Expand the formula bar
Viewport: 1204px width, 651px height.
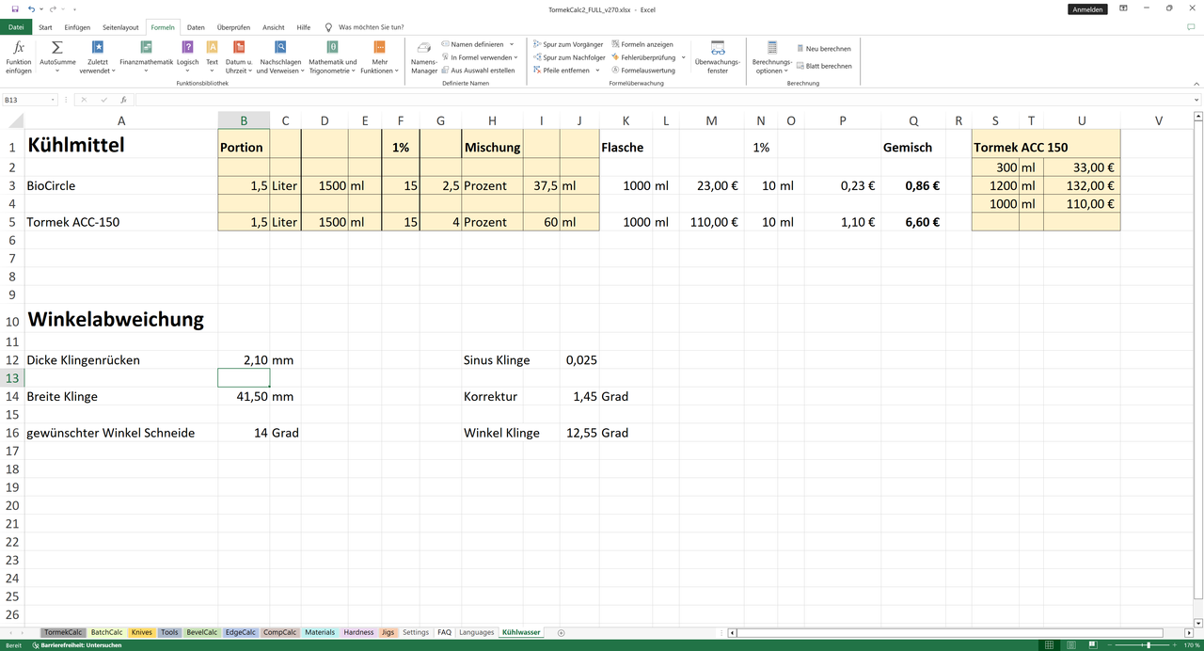tap(1196, 100)
